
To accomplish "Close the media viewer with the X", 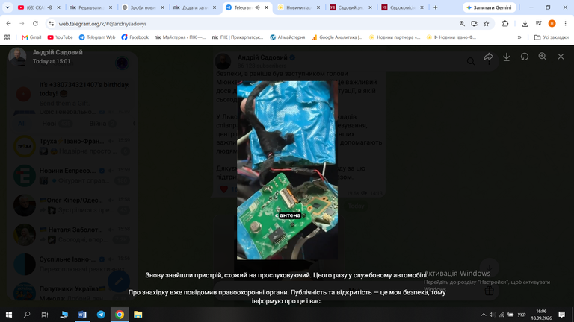I will 561,57.
